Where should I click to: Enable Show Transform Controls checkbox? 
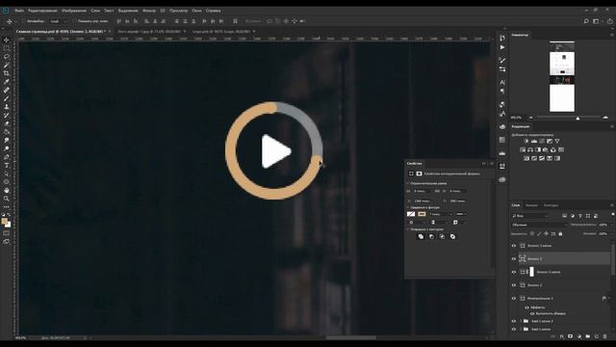click(x=74, y=21)
